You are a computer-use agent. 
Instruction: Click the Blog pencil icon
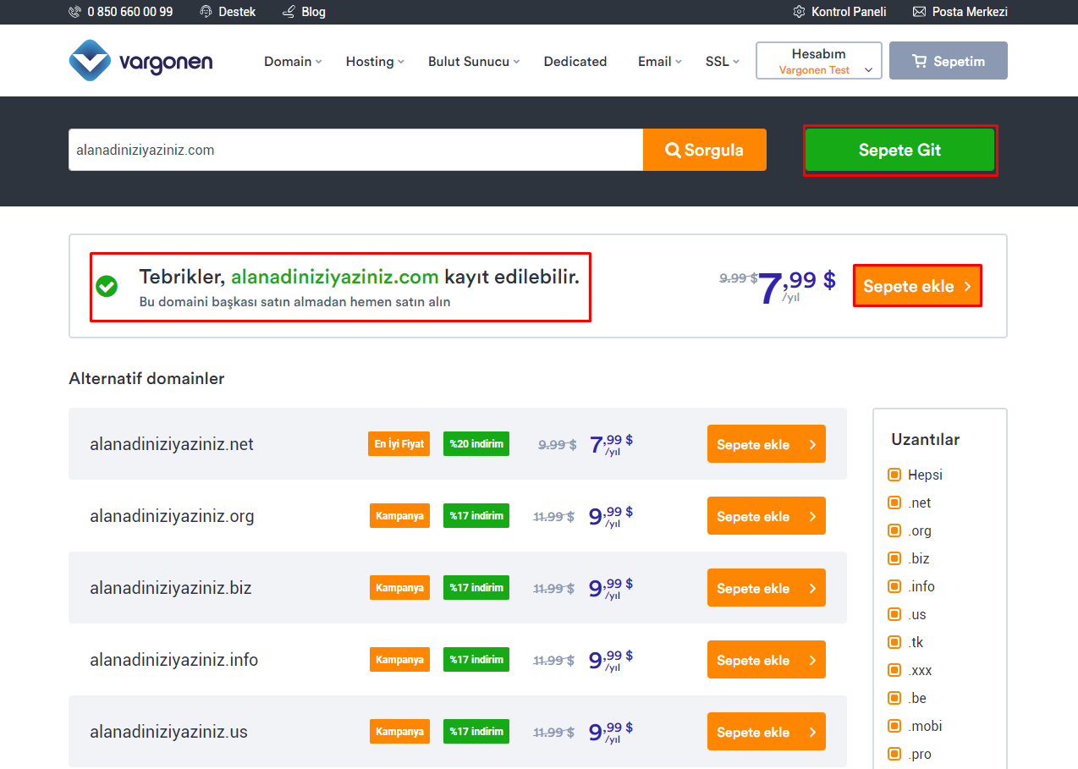[289, 12]
